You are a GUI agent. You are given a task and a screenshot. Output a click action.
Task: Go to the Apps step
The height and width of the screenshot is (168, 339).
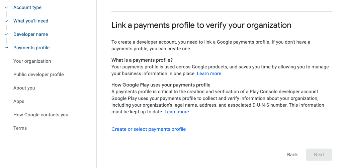pos(19,101)
